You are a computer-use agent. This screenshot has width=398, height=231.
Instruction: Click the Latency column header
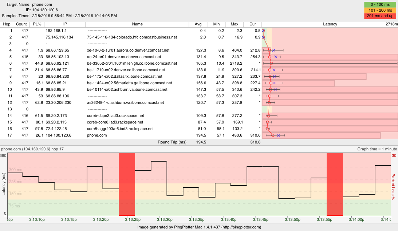pyautogui.click(x=330, y=24)
